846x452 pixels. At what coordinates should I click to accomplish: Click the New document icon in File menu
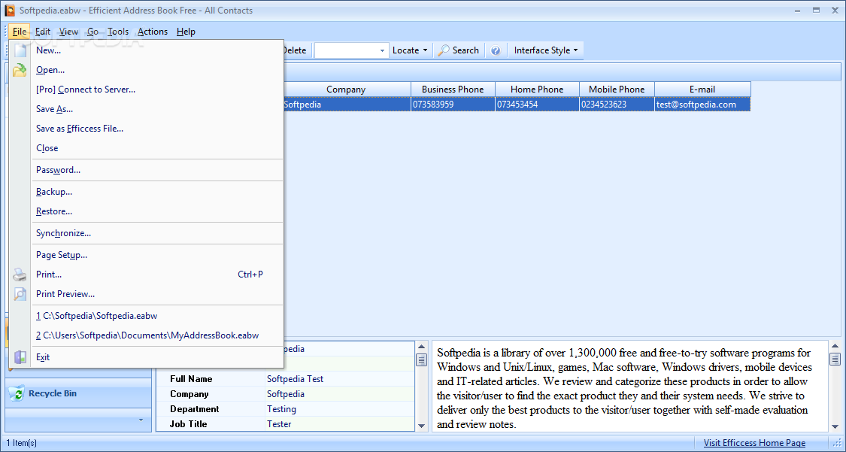[20, 50]
